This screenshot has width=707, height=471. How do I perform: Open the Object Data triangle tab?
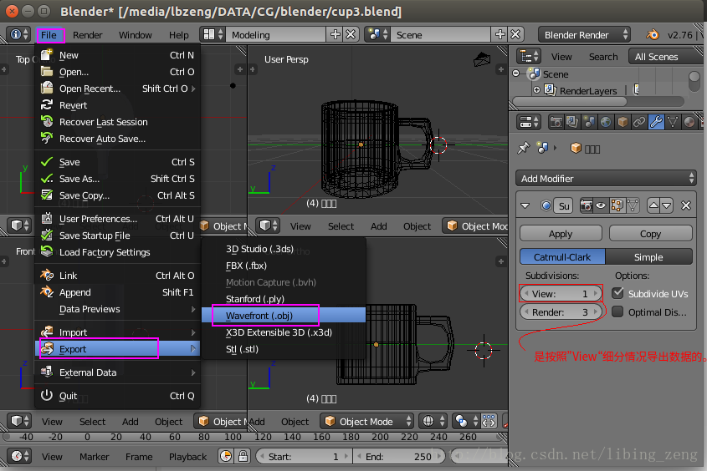point(673,122)
